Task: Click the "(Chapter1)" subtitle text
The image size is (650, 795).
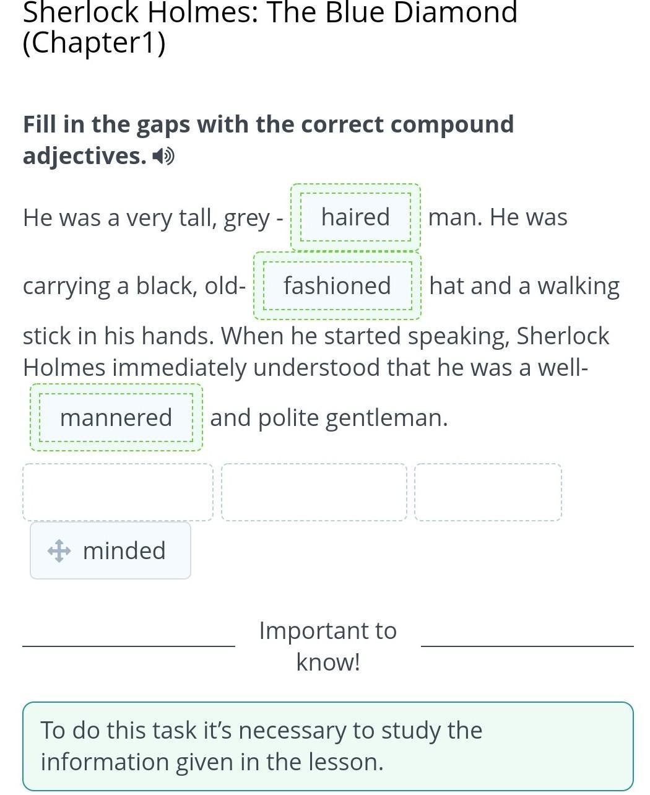Action: pyautogui.click(x=94, y=43)
